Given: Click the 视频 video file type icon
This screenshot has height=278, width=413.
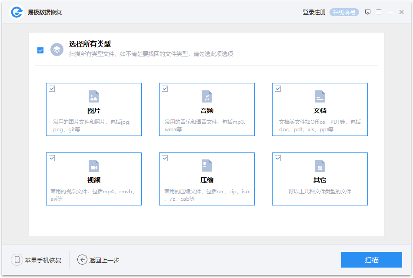Looking at the screenshot, I should [x=94, y=165].
